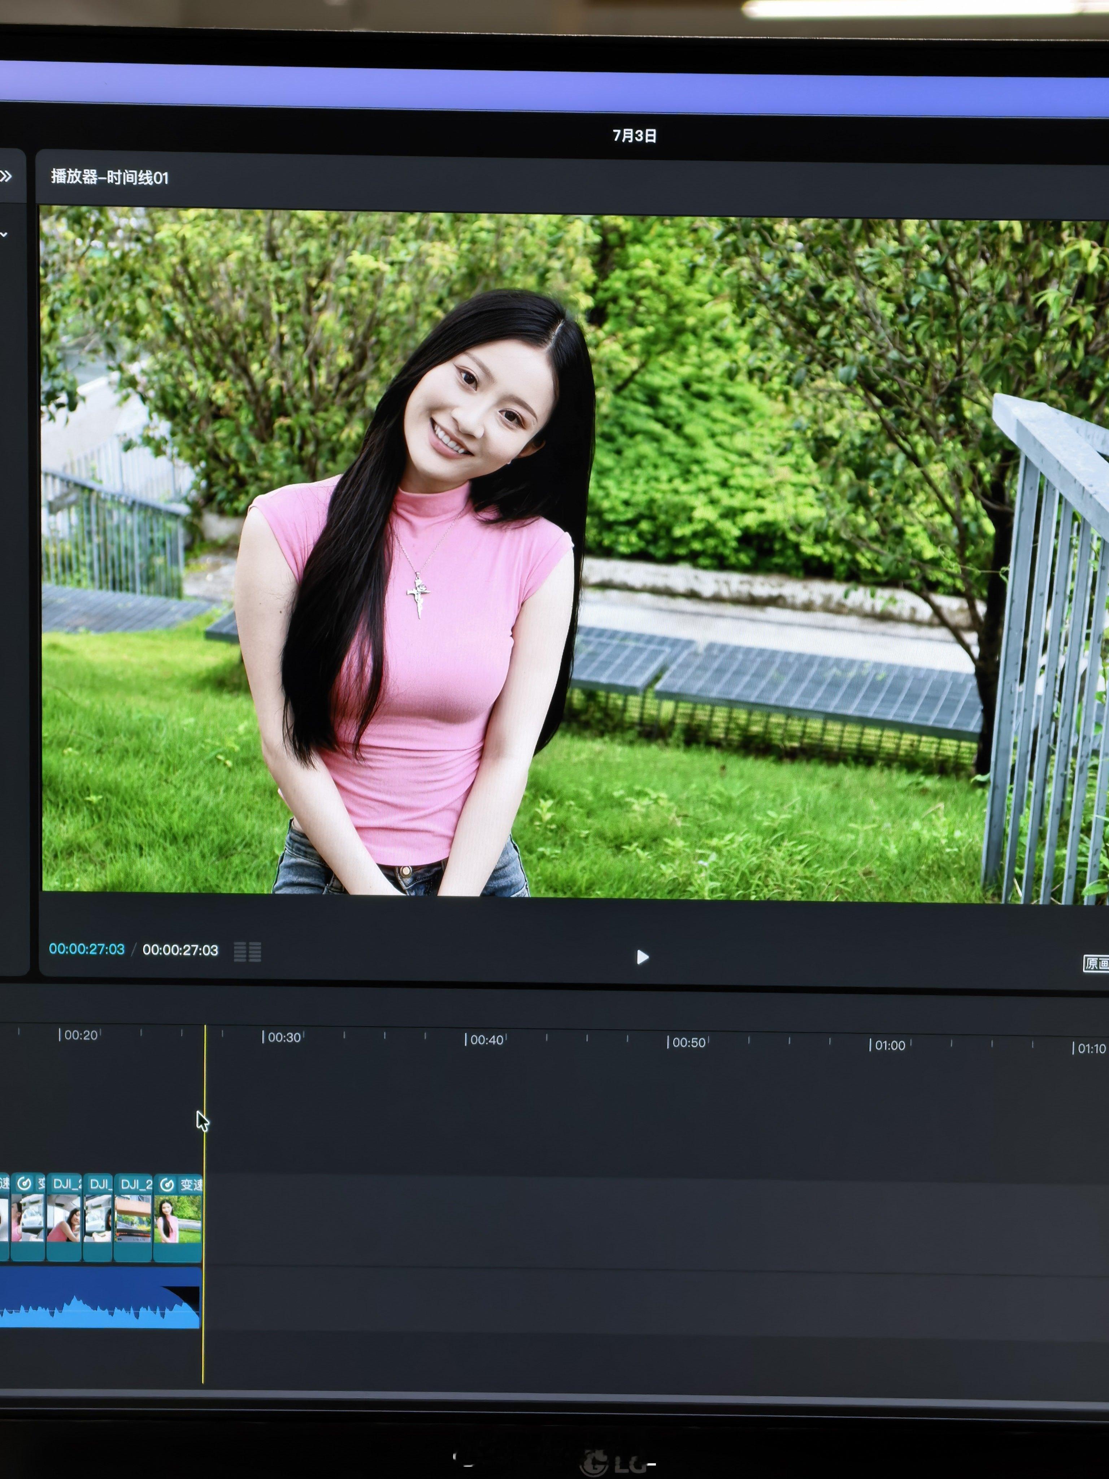Viewport: 1109px width, 1479px height.
Task: Click the project name 7月3日 in title bar
Action: point(634,136)
